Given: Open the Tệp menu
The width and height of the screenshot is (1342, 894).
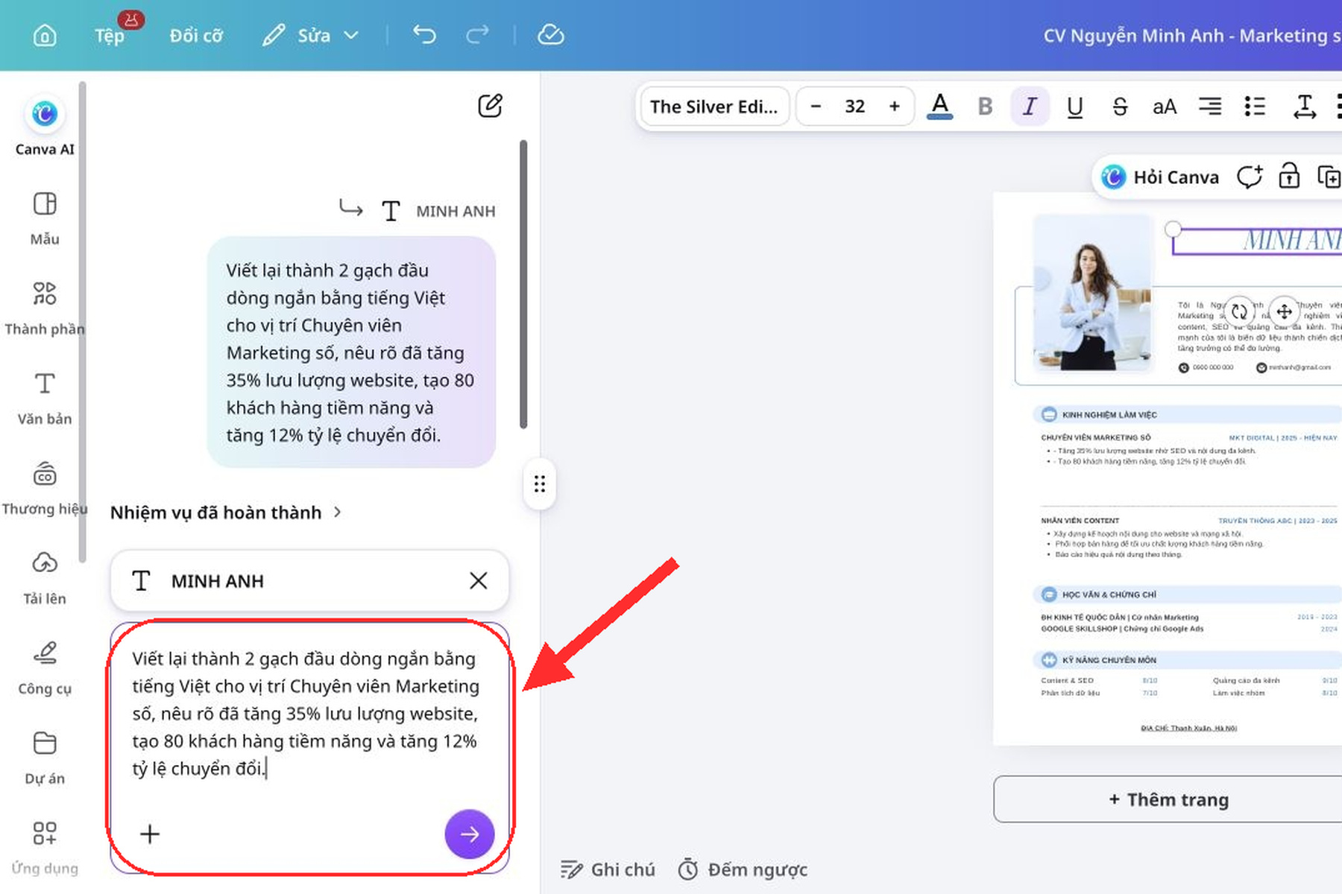Looking at the screenshot, I should 110,35.
